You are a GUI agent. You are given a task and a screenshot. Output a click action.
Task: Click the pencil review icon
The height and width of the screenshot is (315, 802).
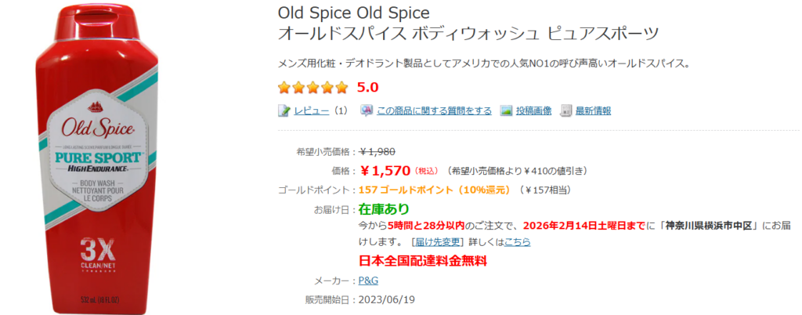pyautogui.click(x=284, y=111)
